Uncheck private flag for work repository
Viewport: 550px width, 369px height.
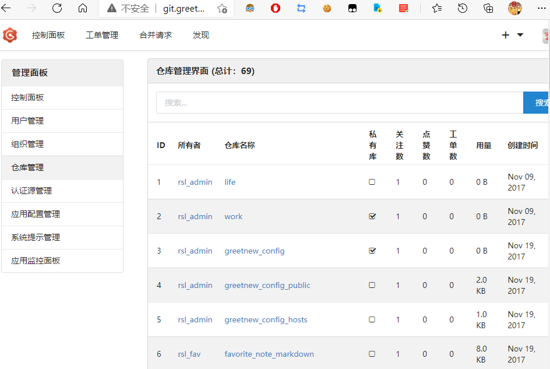coord(372,216)
